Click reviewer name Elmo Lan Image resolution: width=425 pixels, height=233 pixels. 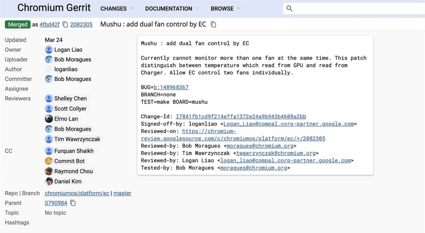pyautogui.click(x=66, y=119)
